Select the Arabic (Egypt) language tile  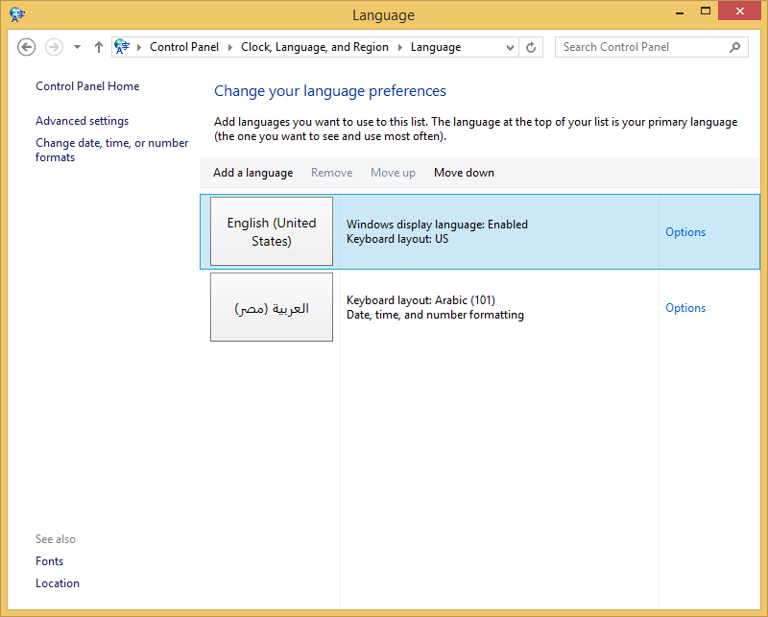[x=272, y=307]
